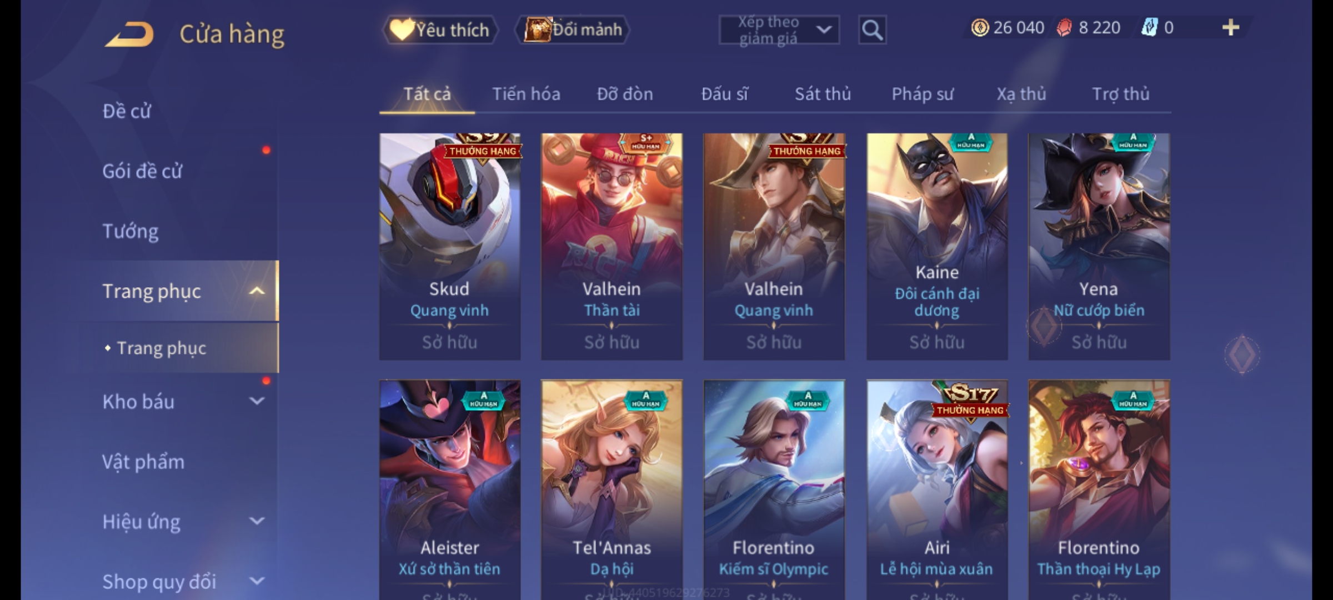Tap the blue voucher currency icon
The width and height of the screenshot is (1333, 600).
click(x=1149, y=27)
